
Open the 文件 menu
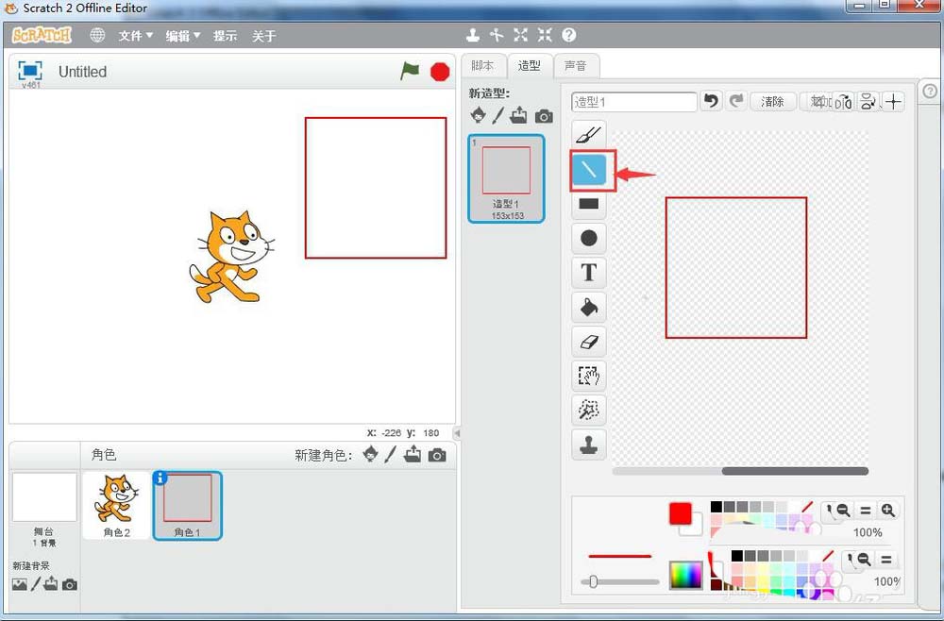(135, 36)
